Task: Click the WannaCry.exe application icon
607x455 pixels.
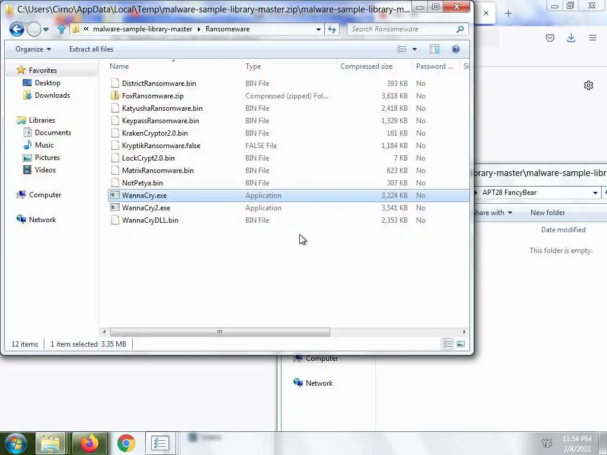Action: (x=115, y=195)
